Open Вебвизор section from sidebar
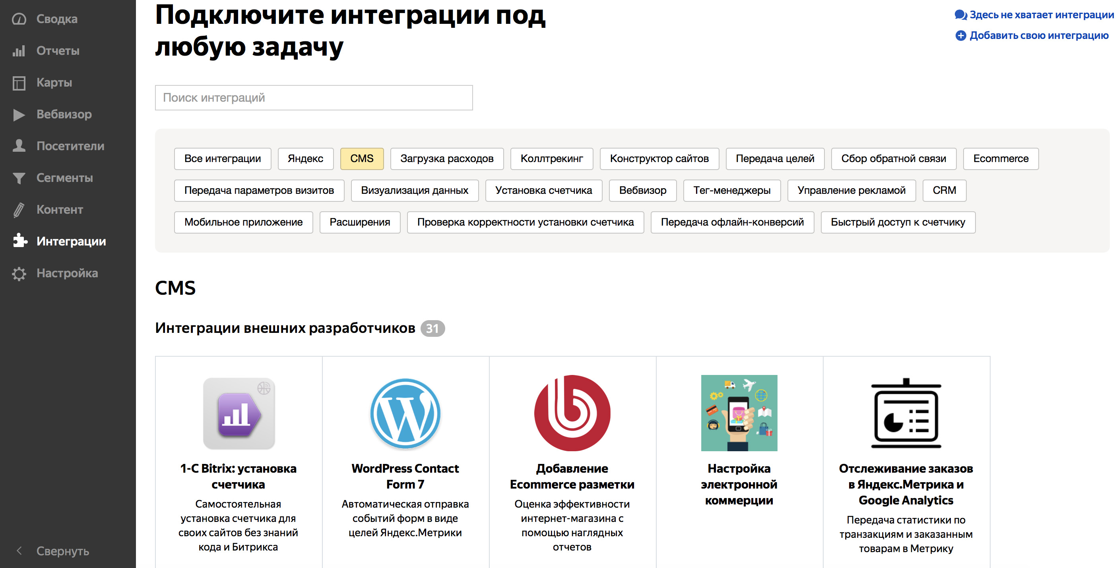Image resolution: width=1117 pixels, height=568 pixels. 64,114
